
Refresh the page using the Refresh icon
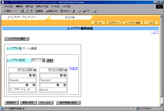(26, 11)
